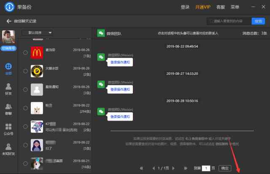Select radio button for cartoon girl chat
This screenshot has height=174, width=270.
tap(25, 145)
